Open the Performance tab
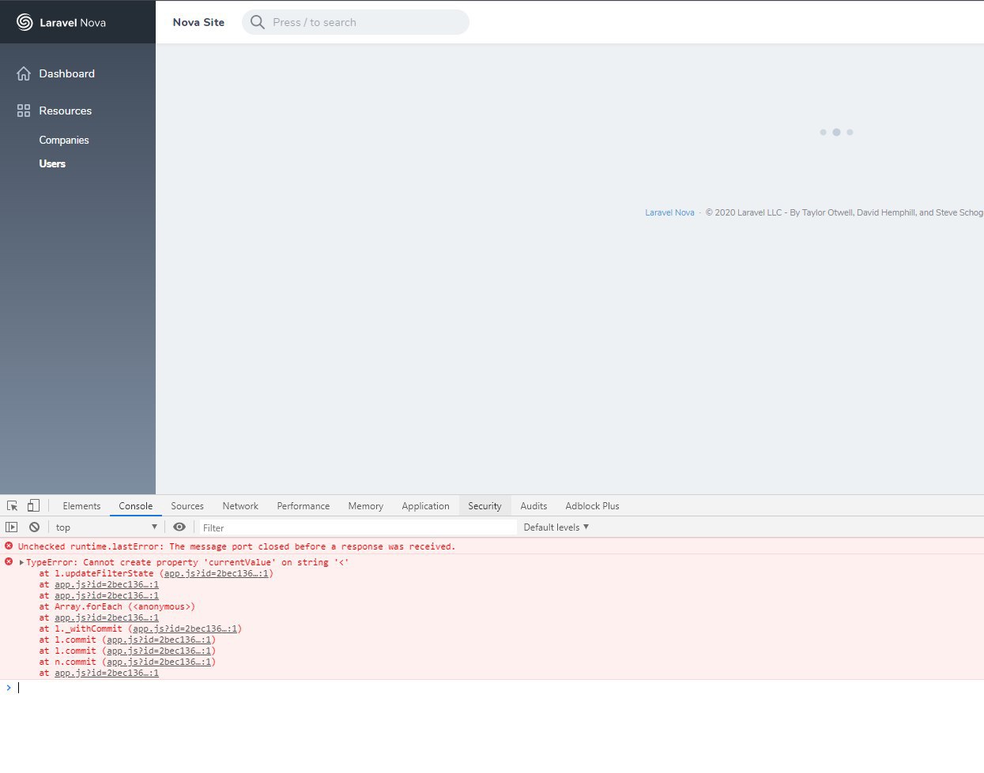 coord(303,505)
